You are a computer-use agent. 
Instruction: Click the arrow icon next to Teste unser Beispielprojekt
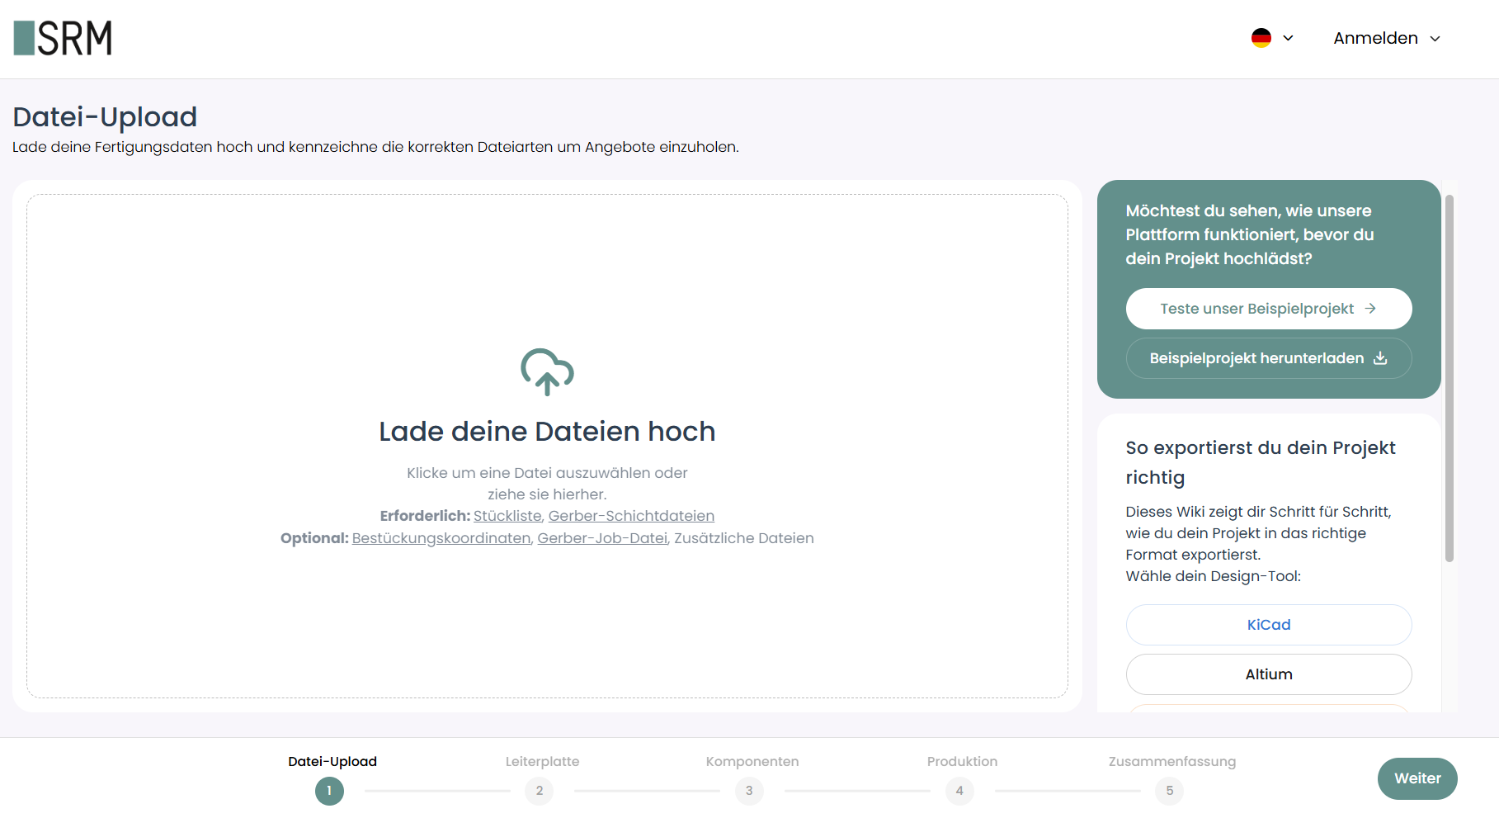(1371, 308)
